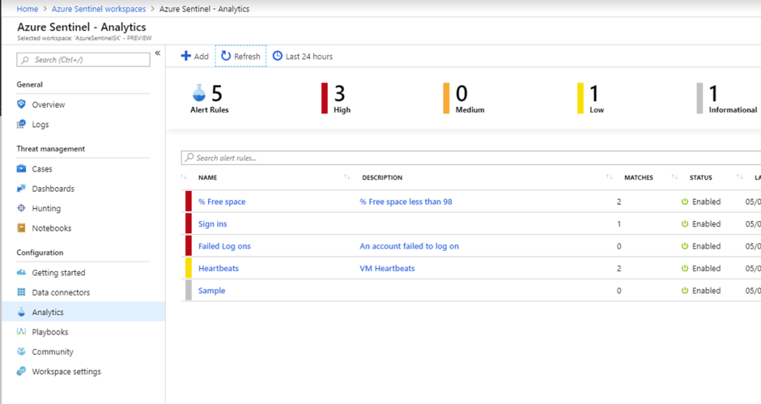Click the Refresh circular arrow icon
The width and height of the screenshot is (761, 404).
(226, 56)
